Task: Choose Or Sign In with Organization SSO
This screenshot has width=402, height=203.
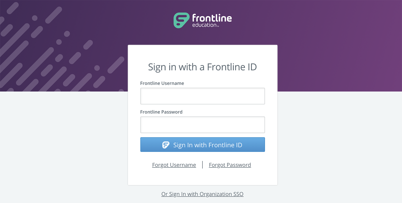Action: (202, 194)
